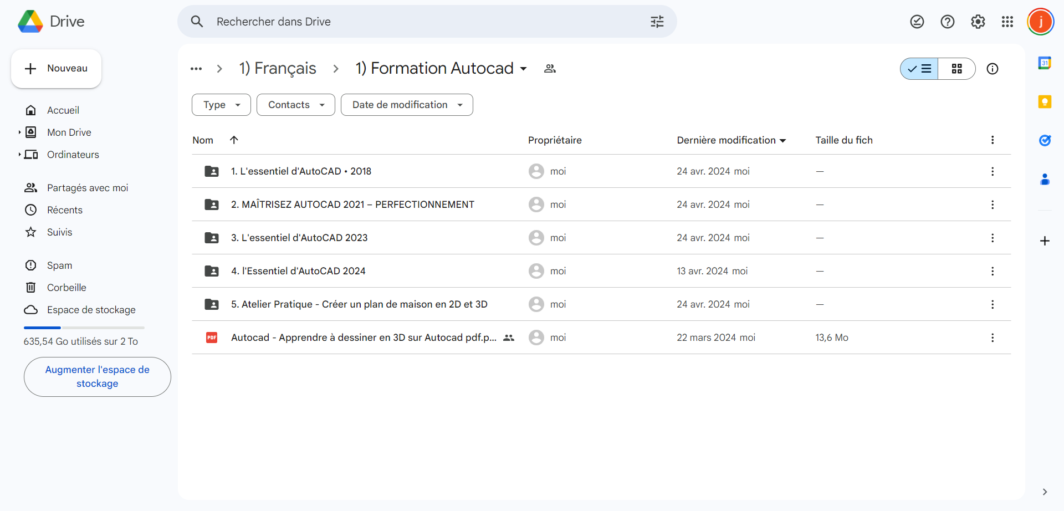
Task: Open Partagés avec moi
Action: [88, 188]
